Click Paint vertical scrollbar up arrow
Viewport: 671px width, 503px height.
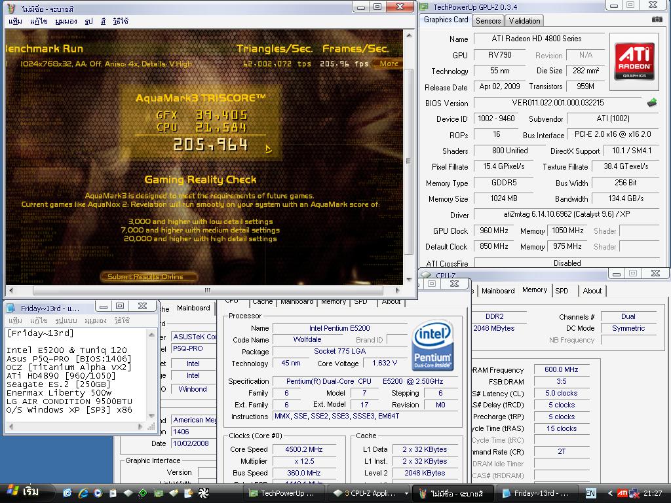coord(409,36)
